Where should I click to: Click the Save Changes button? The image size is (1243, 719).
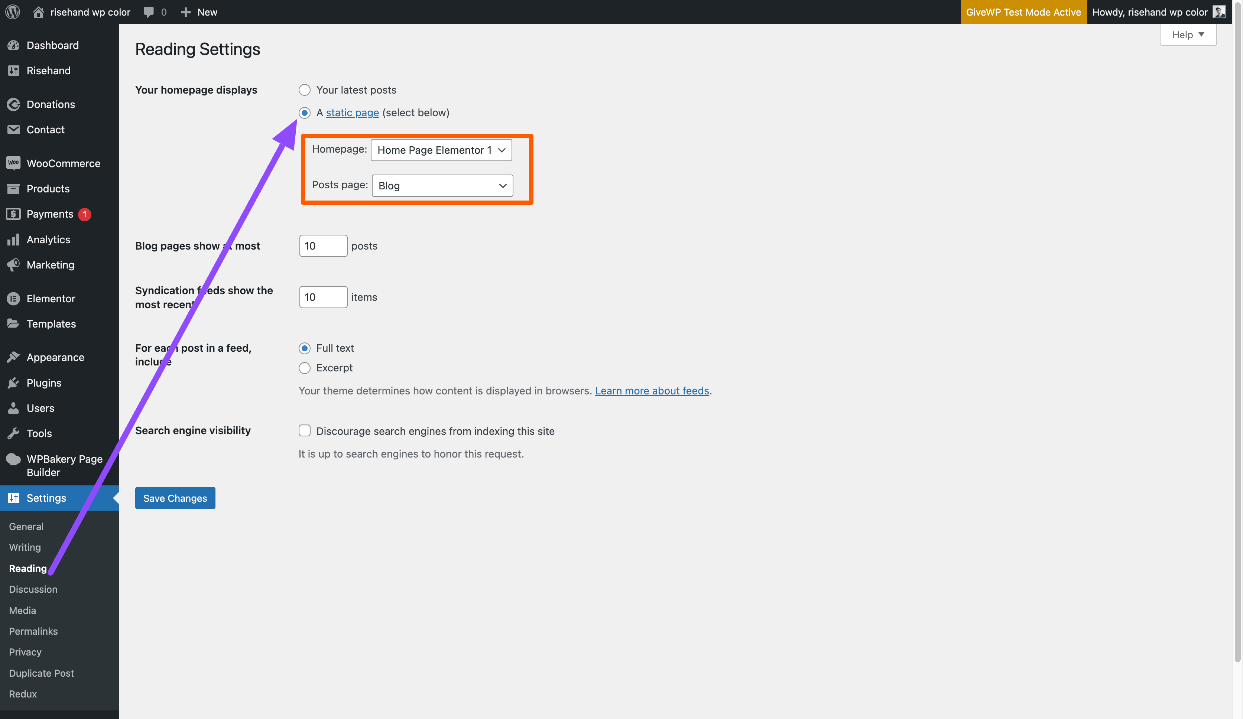click(175, 498)
